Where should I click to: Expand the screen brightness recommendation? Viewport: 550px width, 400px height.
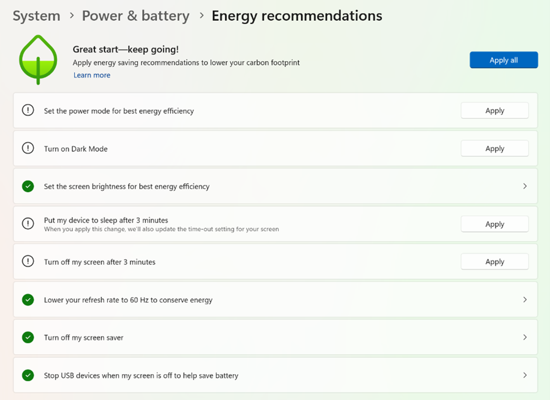(x=525, y=186)
